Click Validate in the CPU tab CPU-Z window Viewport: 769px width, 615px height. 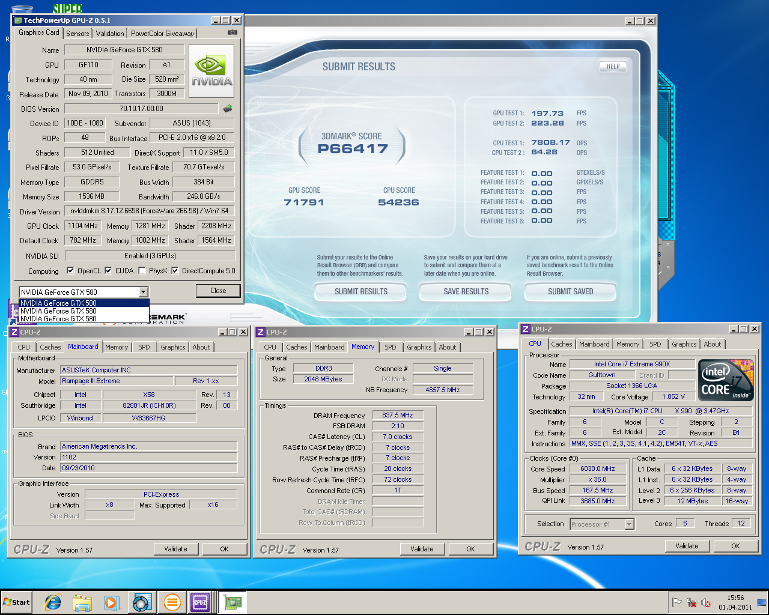pos(687,546)
